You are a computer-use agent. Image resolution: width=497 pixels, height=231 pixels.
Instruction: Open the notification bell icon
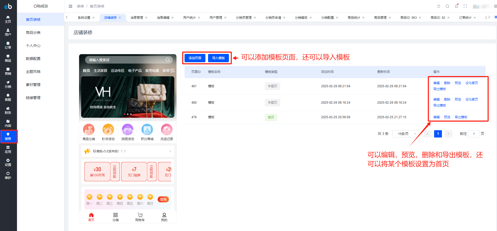[456, 6]
